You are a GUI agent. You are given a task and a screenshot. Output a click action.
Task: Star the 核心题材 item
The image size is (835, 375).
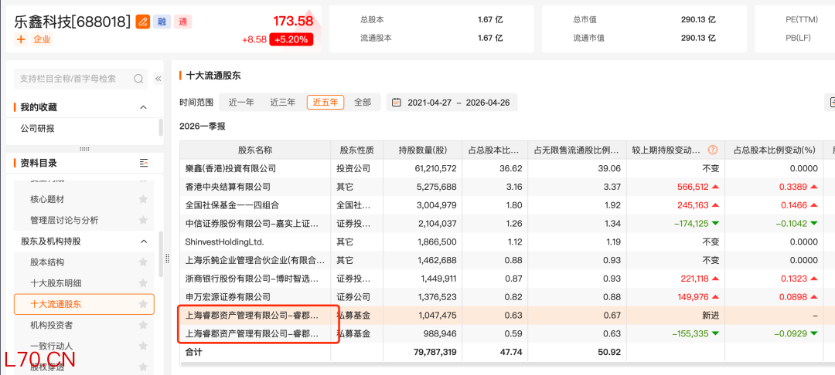pyautogui.click(x=142, y=199)
